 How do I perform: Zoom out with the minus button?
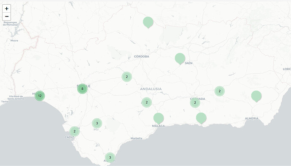[x=6, y=16]
